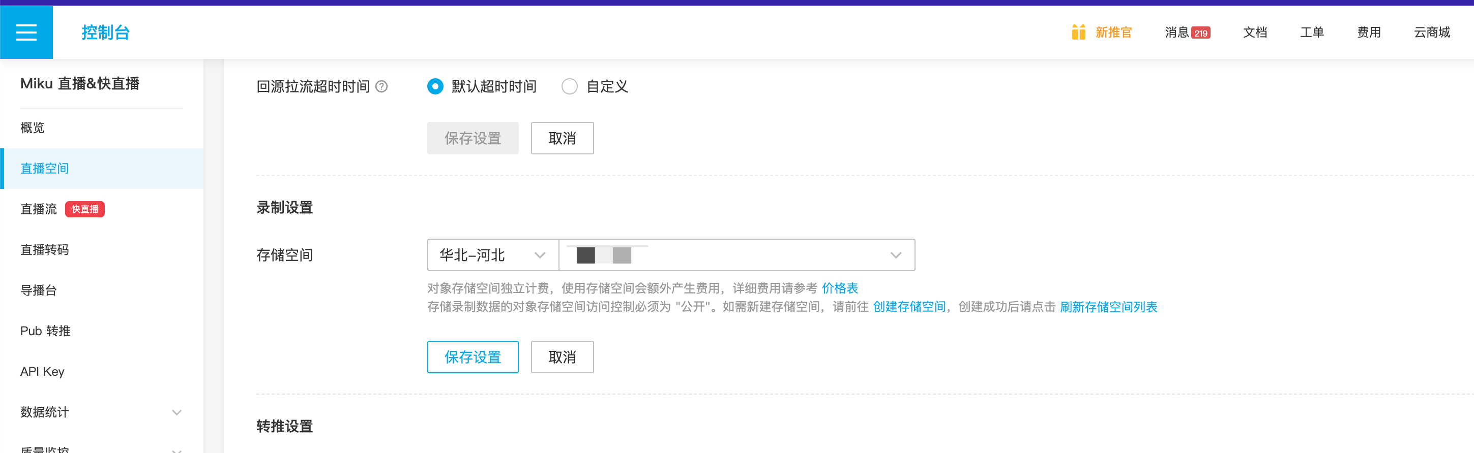
Task: Click the 录制设置 section heading
Action: pyautogui.click(x=284, y=207)
